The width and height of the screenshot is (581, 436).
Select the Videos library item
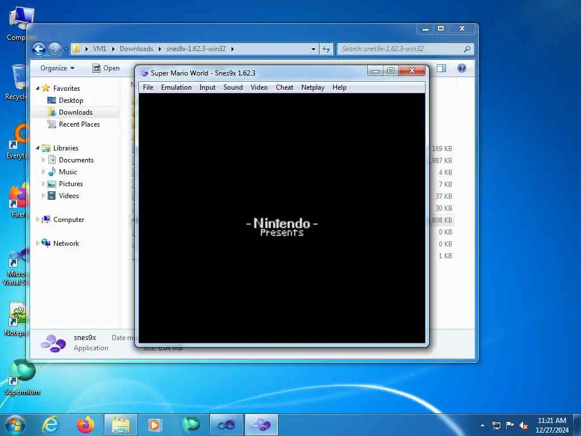coord(69,196)
